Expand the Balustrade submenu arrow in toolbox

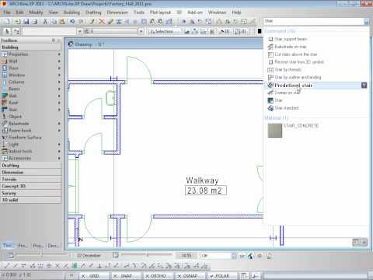pyautogui.click(x=59, y=124)
